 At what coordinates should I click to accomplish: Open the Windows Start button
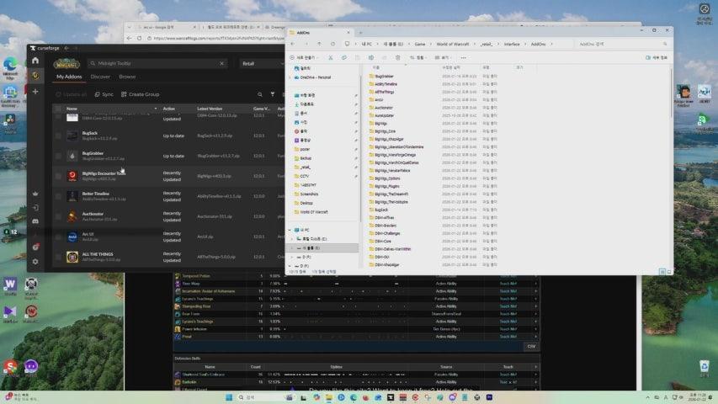[x=229, y=397]
